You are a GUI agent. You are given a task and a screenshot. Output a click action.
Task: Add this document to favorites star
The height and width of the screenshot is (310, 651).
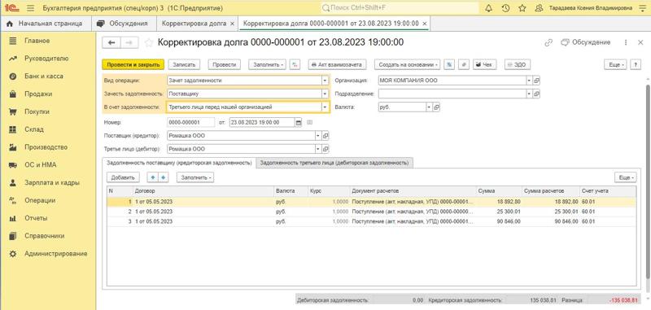(149, 43)
